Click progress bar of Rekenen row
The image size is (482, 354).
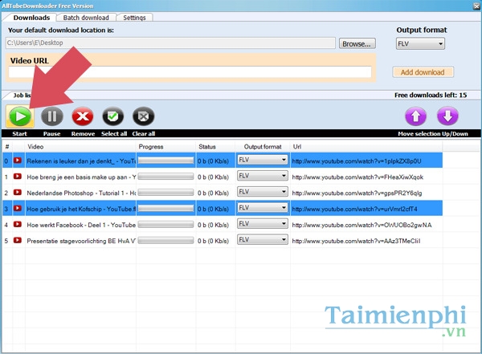pyautogui.click(x=165, y=161)
